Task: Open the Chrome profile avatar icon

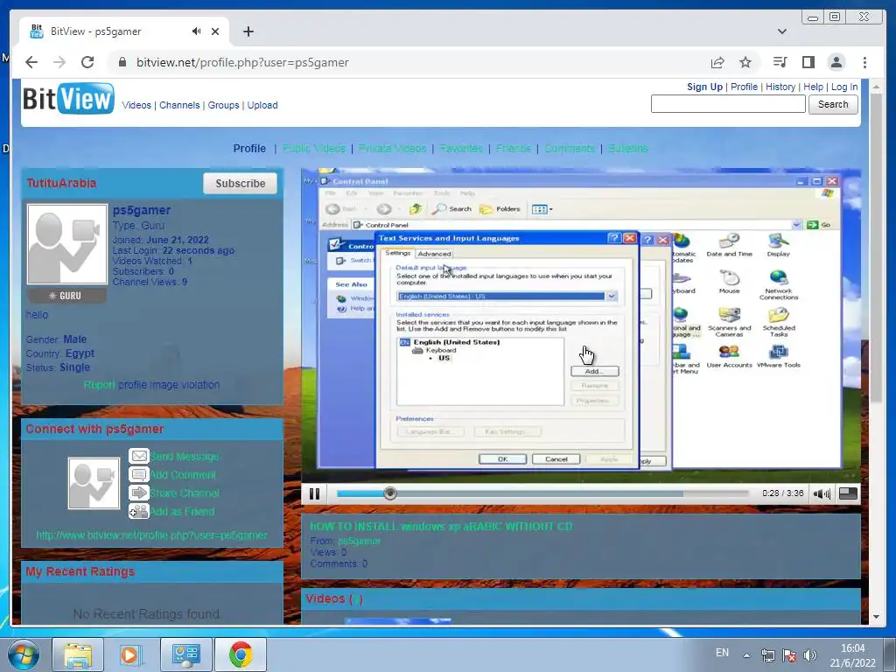Action: 836,62
